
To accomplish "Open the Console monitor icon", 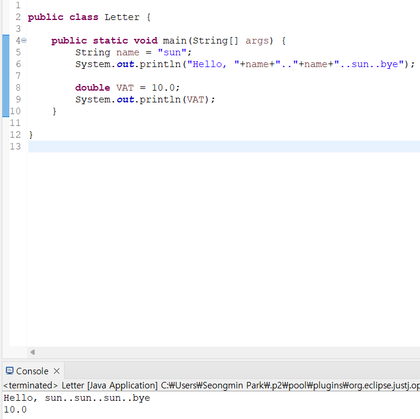I will 9,371.
